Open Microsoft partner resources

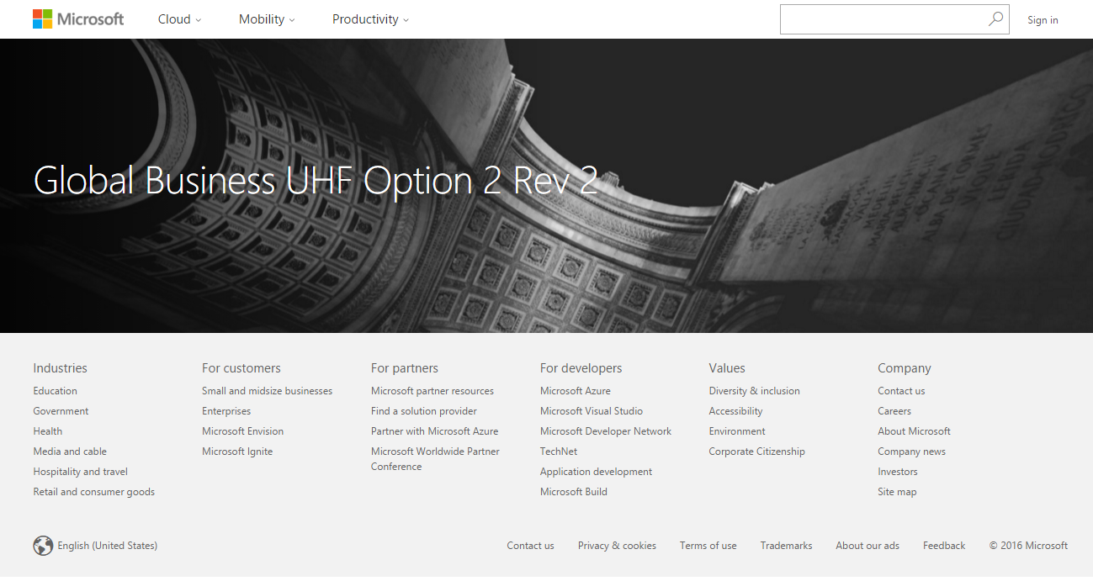pyautogui.click(x=432, y=391)
